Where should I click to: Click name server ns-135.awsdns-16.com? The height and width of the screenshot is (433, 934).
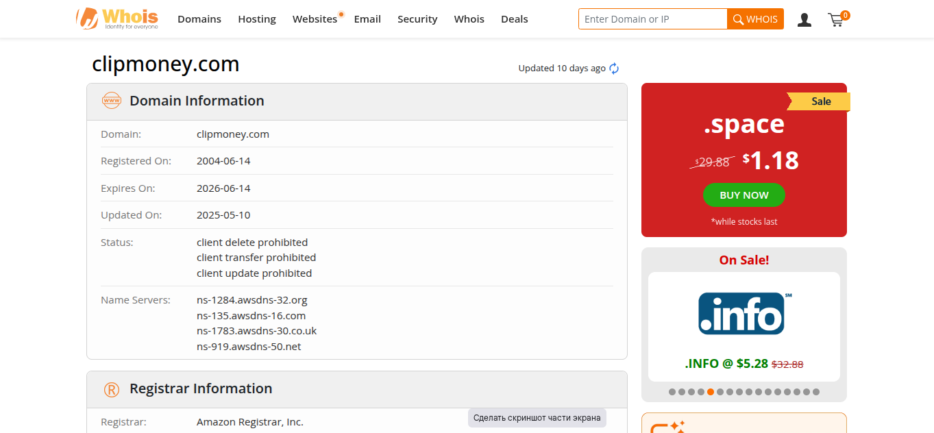point(251,316)
